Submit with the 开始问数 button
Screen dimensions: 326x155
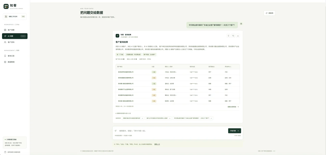tap(235, 131)
